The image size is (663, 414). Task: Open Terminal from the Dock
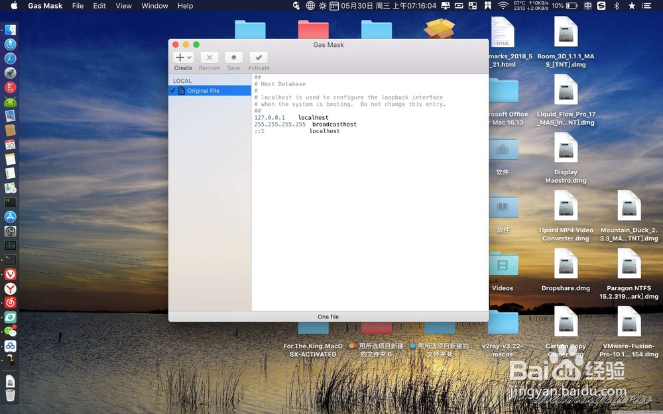coord(10,260)
